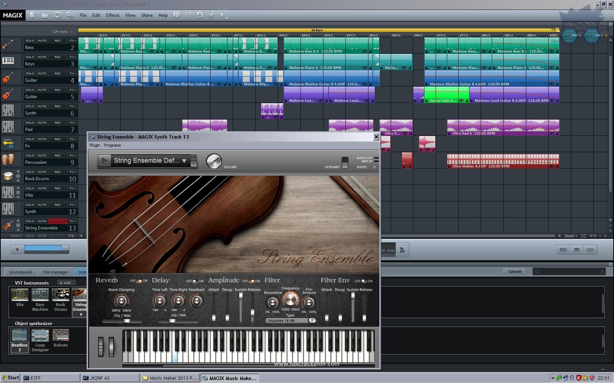Open the Effects menu

[x=113, y=15]
